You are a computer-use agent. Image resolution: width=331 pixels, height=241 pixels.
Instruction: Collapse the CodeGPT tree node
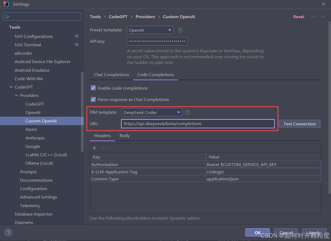(x=11, y=87)
